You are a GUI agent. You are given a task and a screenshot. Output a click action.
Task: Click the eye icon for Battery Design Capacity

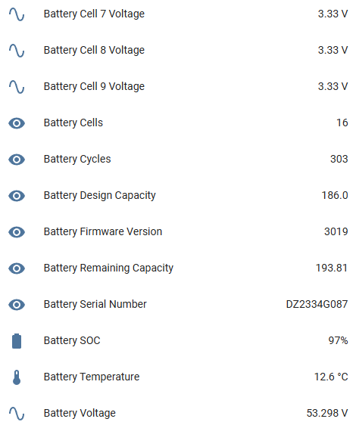pos(17,196)
